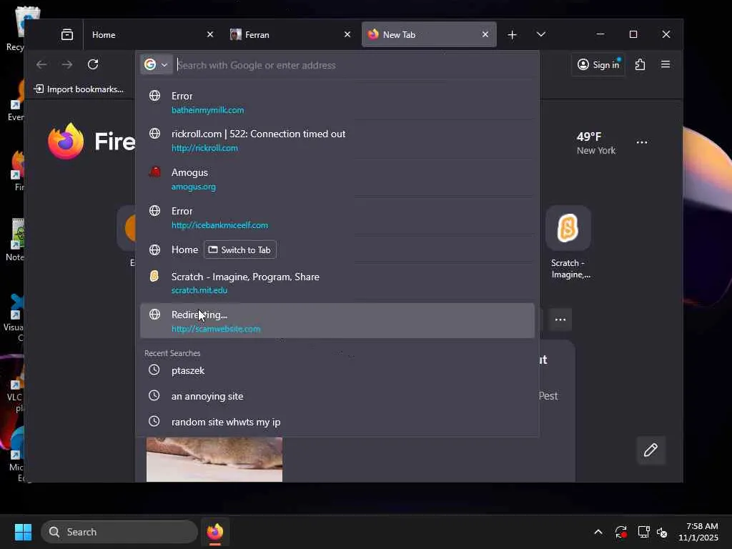Select recent search an annoying site
The image size is (732, 549).
(x=337, y=396)
